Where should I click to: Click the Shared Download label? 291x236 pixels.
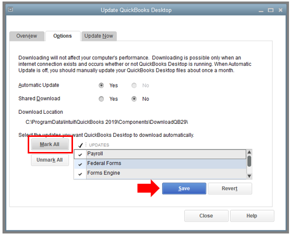39,99
